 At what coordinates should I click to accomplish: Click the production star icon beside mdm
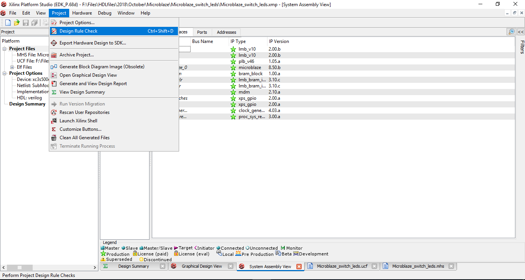point(233,92)
